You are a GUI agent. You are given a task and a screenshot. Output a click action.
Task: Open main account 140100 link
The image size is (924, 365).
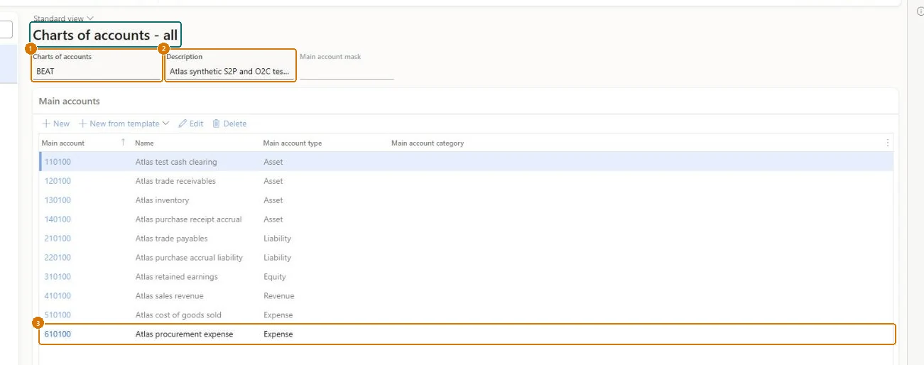[58, 219]
